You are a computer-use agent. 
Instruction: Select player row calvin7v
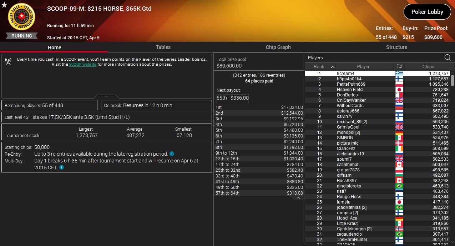[378, 116]
